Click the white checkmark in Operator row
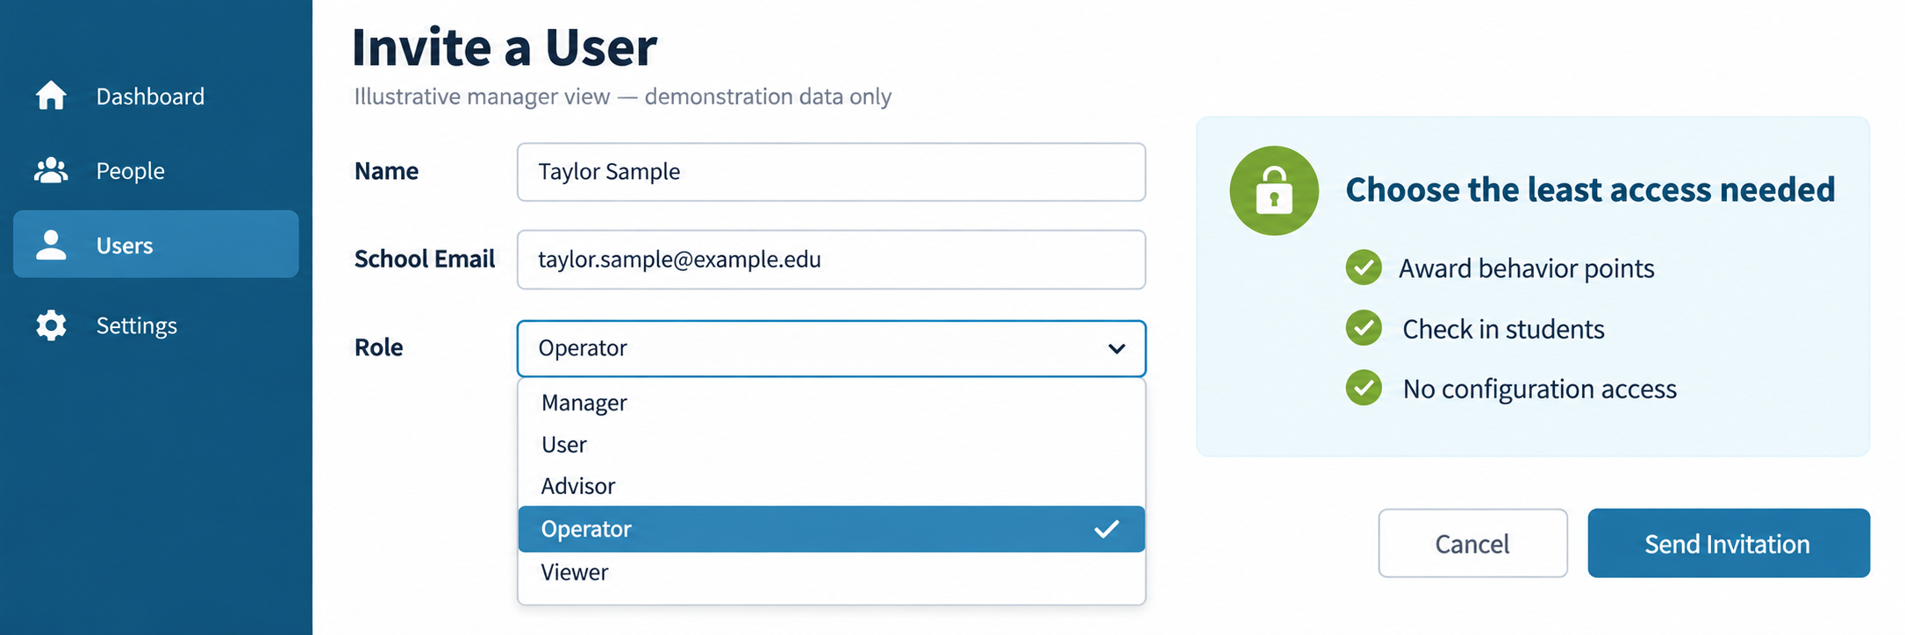The width and height of the screenshot is (1905, 635). coord(1107,529)
